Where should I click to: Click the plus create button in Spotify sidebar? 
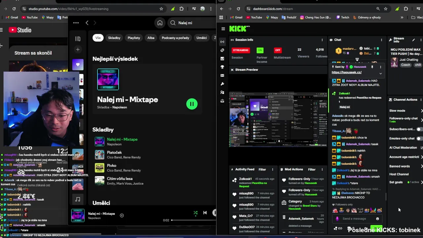click(x=78, y=50)
